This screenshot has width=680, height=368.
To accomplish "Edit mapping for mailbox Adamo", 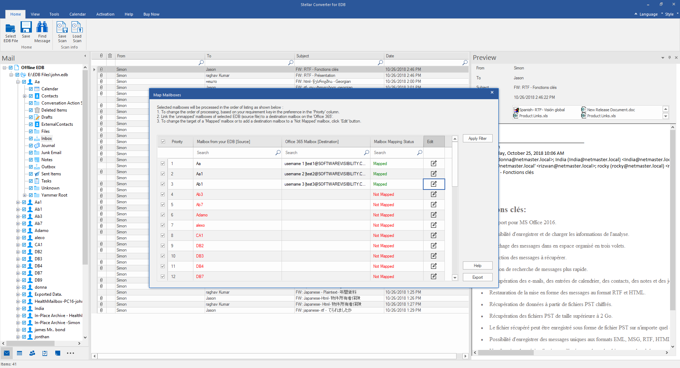I will click(x=433, y=215).
